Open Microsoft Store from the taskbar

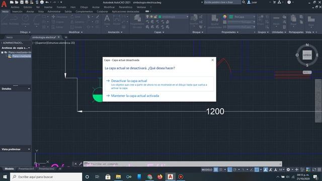click(x=108, y=176)
